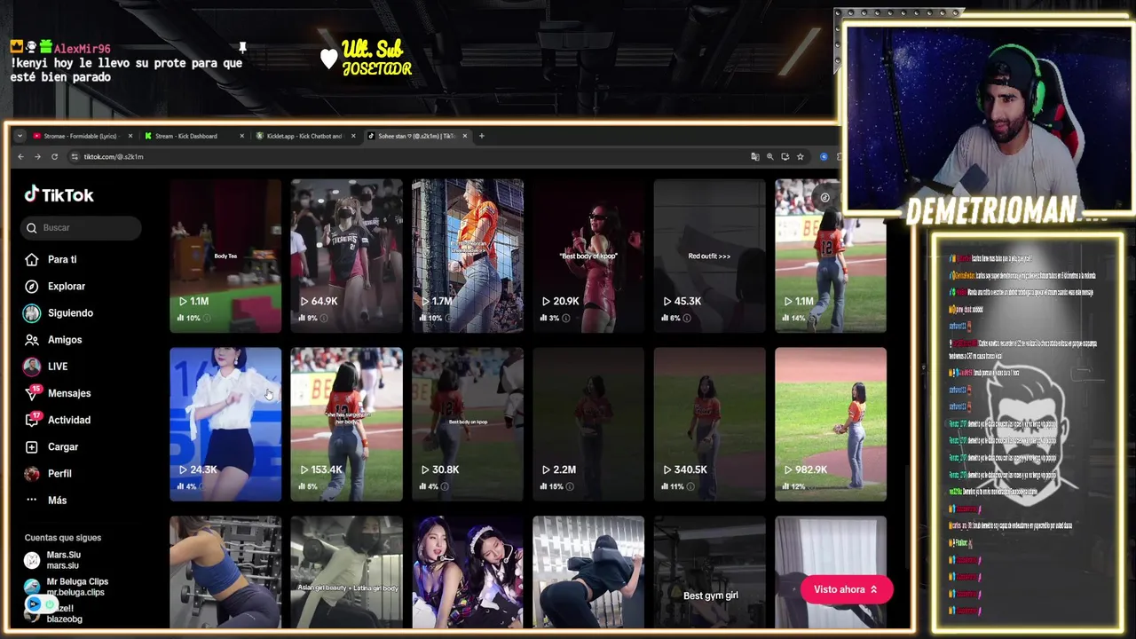Close the Stream - Kick Dashboard tab
Viewport: 1136px width, 639px height.
tap(241, 136)
